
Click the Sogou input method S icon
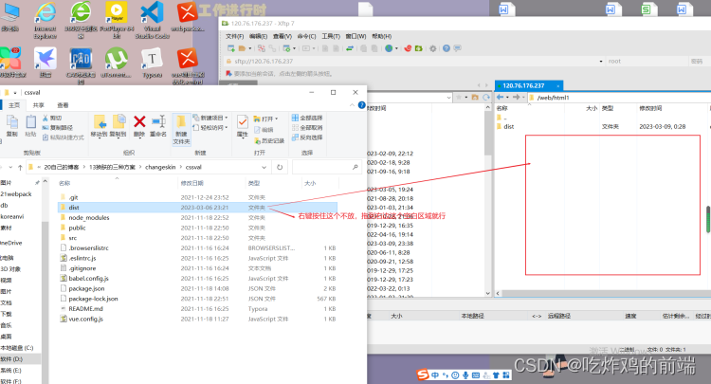pyautogui.click(x=423, y=375)
